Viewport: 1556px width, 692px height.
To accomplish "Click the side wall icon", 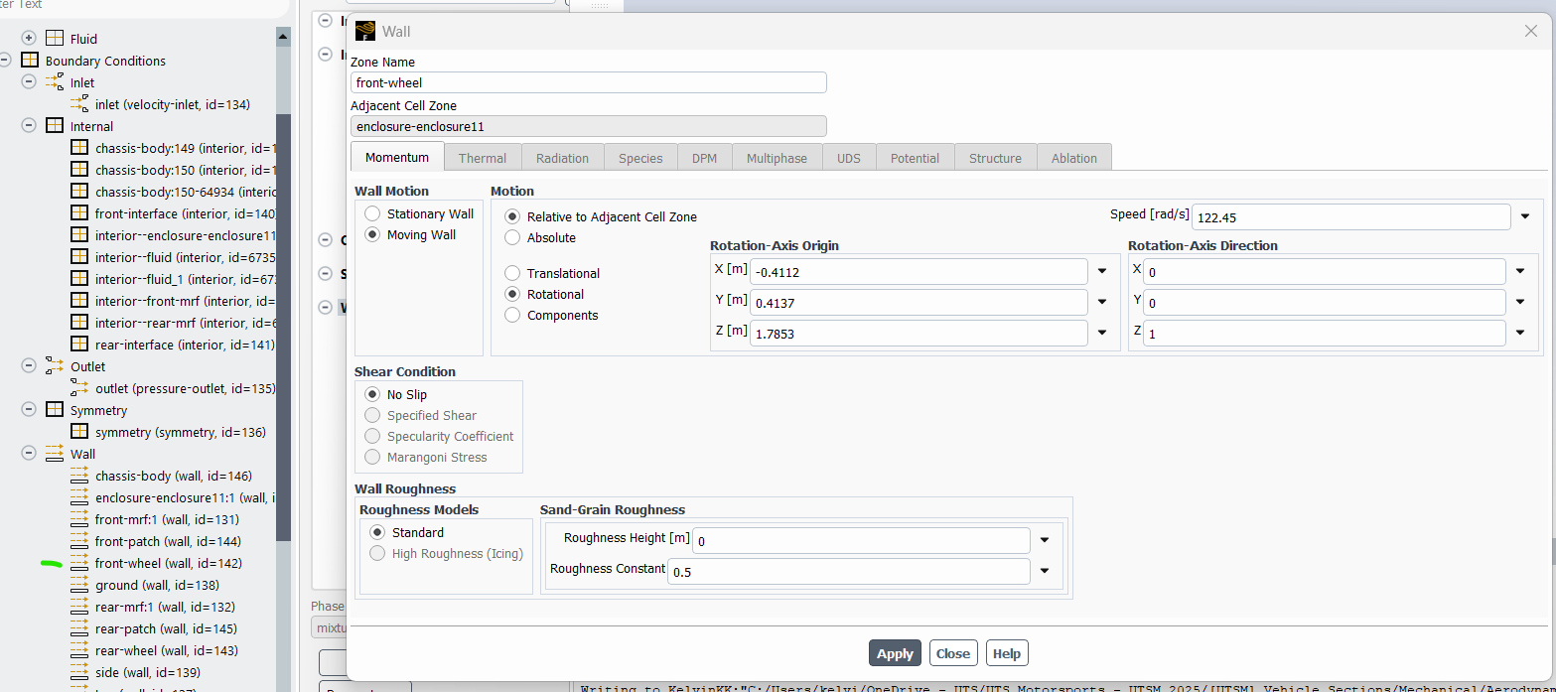I will click(x=79, y=672).
